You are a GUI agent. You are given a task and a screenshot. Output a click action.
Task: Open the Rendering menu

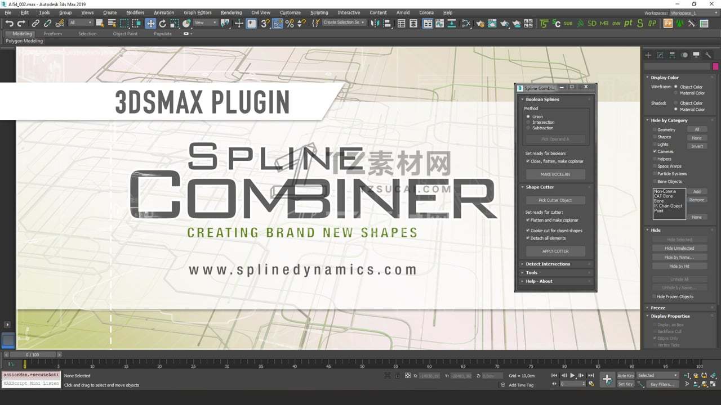(x=231, y=12)
